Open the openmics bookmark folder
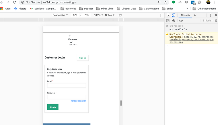218x125 pixels. pyautogui.click(x=68, y=9)
